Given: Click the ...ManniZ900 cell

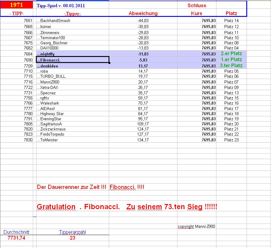Looking at the screenshot, I should 72,82.
